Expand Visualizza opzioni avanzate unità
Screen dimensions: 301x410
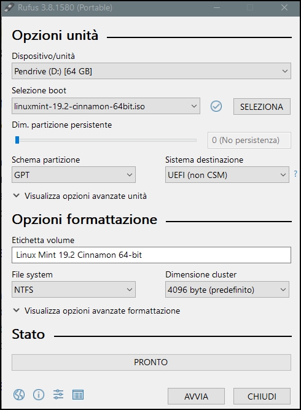(80, 196)
